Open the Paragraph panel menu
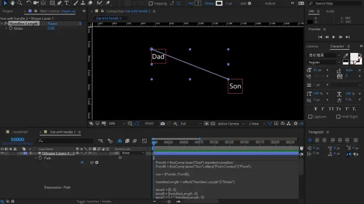Screen dimensions: 364x204 [x=328, y=132]
